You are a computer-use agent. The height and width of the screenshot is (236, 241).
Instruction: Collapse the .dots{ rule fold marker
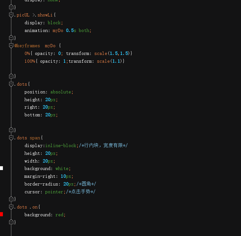[x=11, y=84]
